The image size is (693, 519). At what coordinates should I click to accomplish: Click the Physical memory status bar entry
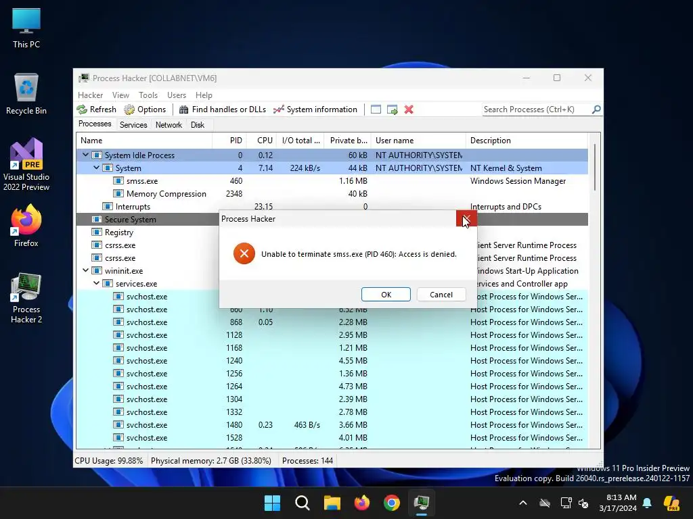click(x=211, y=461)
